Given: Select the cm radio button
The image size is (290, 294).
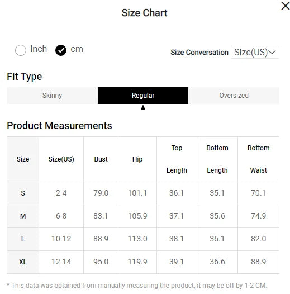Looking at the screenshot, I should point(61,50).
